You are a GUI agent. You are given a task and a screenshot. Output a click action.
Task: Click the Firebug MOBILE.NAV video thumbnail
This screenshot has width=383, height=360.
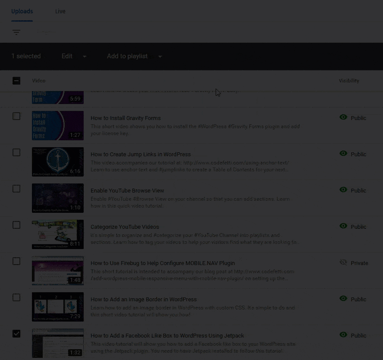click(58, 271)
